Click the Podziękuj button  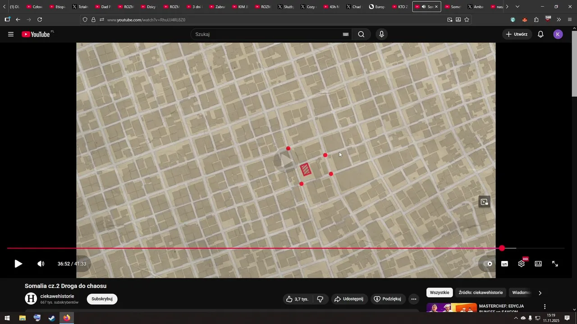[x=388, y=299]
